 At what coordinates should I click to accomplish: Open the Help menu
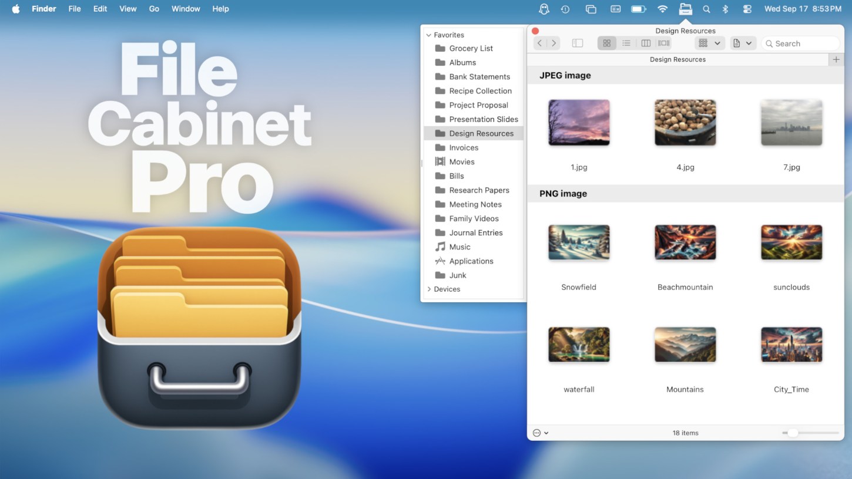tap(221, 9)
